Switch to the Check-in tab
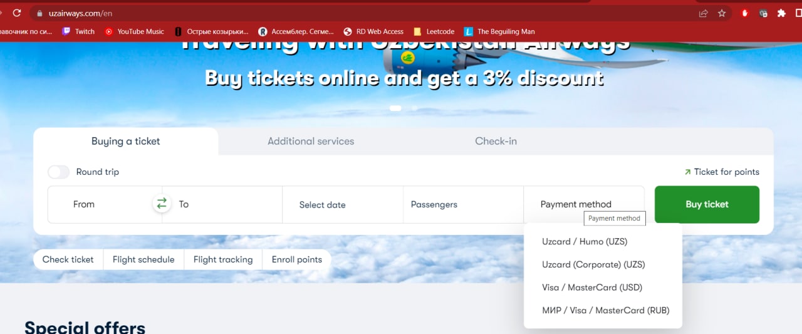This screenshot has height=334, width=802. click(496, 141)
